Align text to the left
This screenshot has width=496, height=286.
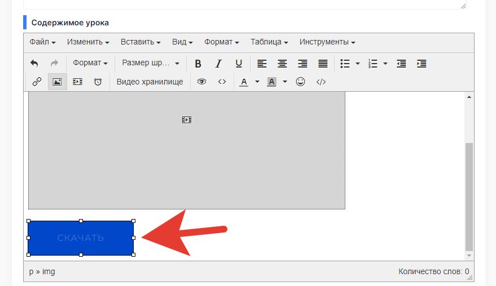click(262, 64)
